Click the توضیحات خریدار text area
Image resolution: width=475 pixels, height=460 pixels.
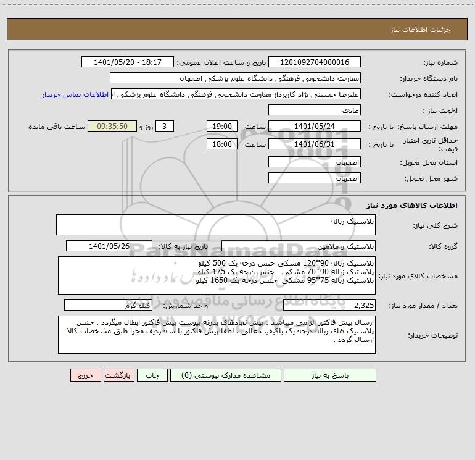coord(217,335)
